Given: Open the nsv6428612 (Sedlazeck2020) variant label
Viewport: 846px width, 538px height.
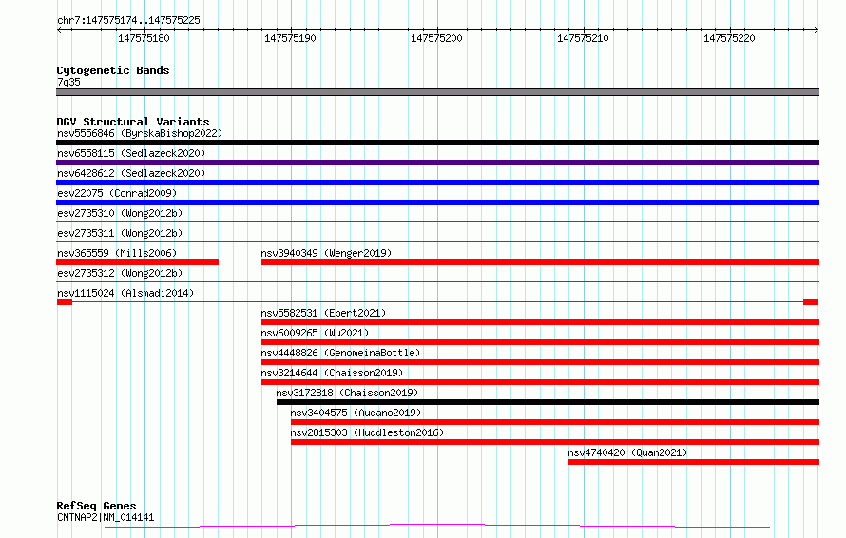Looking at the screenshot, I should click(131, 173).
